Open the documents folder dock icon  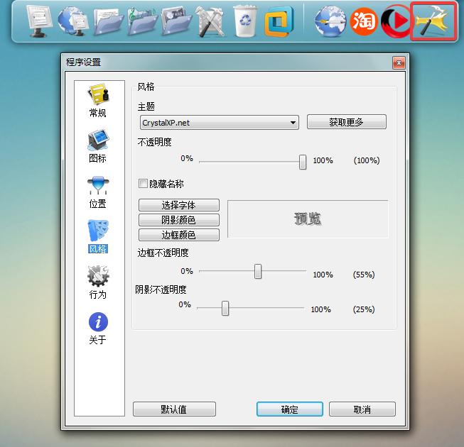pyautogui.click(x=108, y=22)
